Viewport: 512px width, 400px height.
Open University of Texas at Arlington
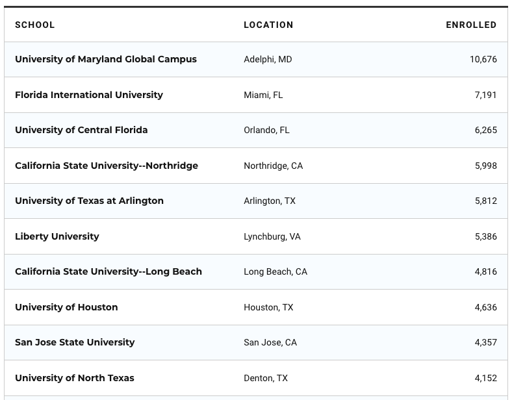click(89, 201)
